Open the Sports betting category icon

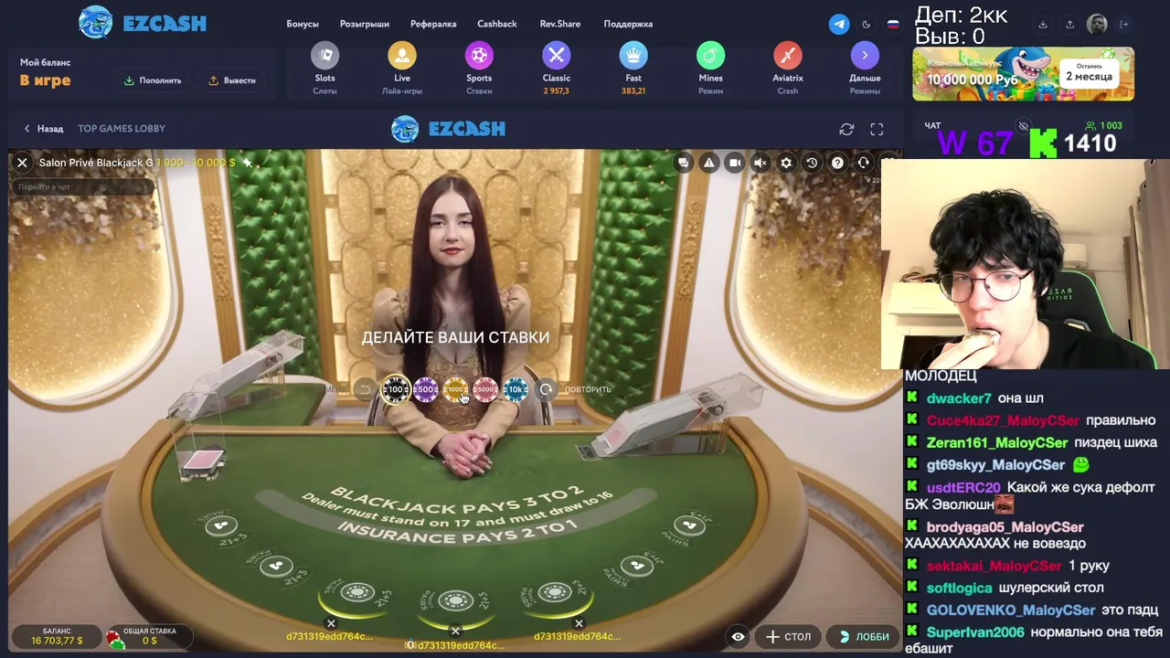point(479,56)
